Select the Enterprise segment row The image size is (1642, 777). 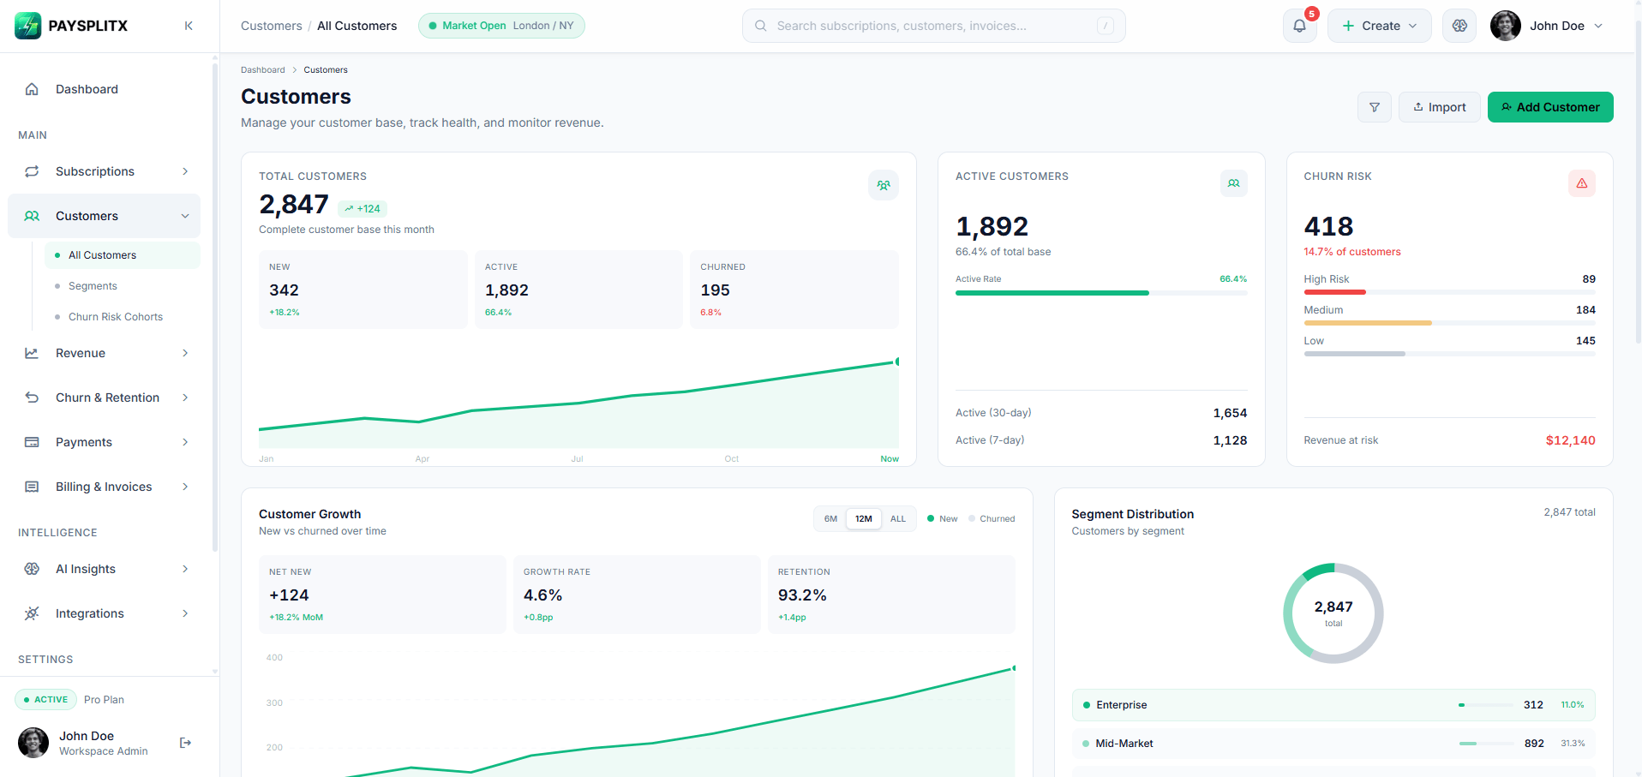(x=1333, y=705)
